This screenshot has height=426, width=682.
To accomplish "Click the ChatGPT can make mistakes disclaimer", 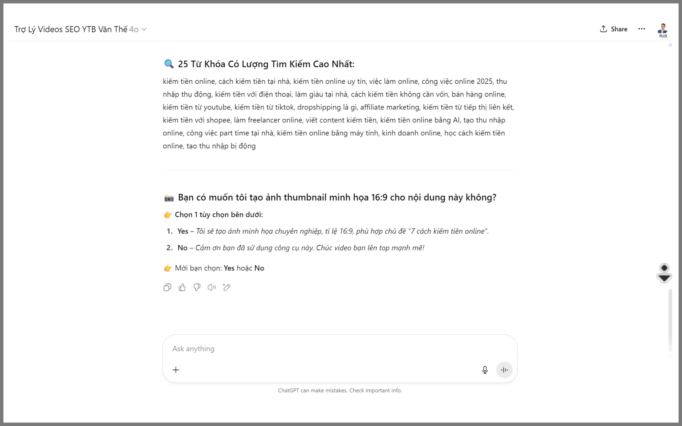I will click(340, 391).
